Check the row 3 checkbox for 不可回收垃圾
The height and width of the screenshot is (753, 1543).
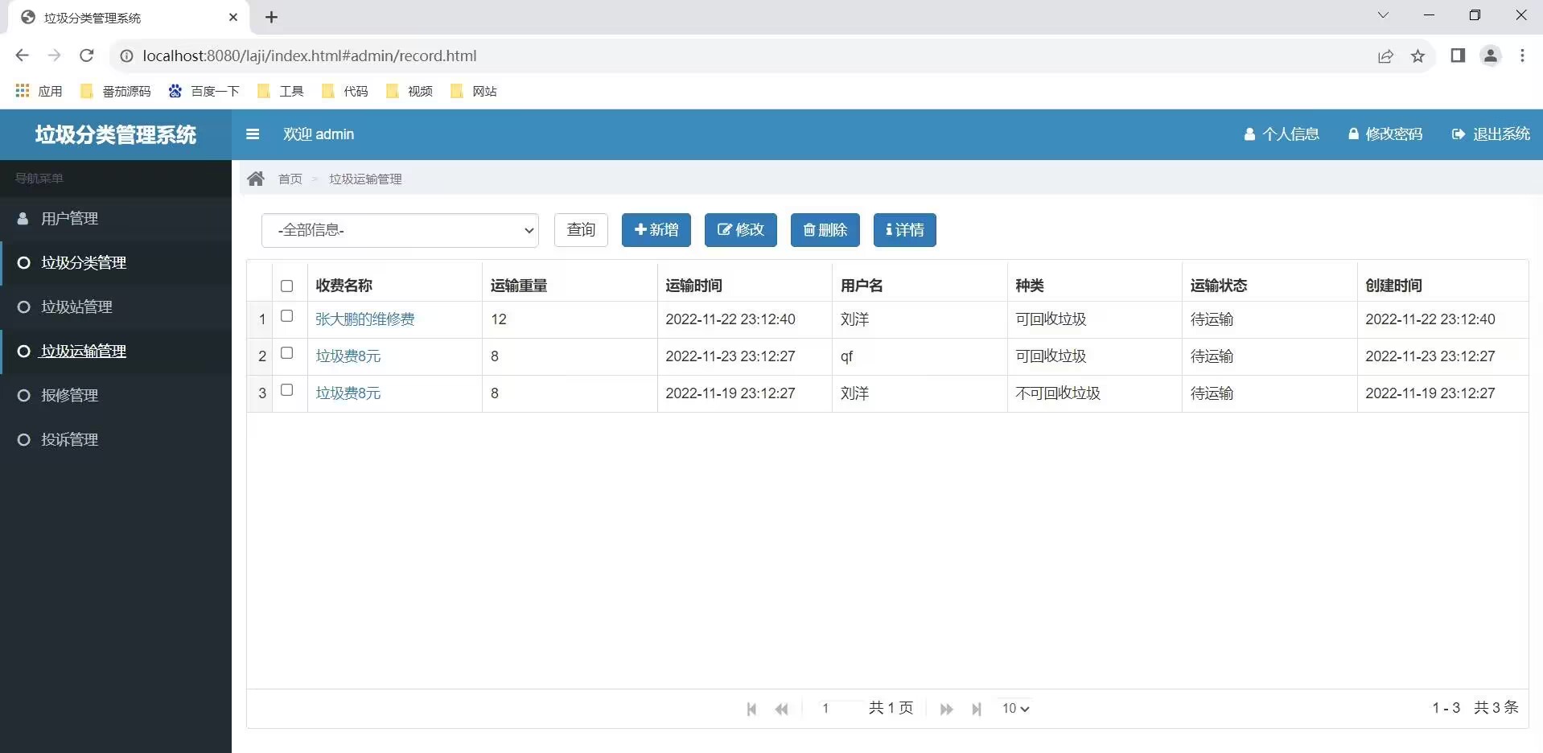click(286, 390)
